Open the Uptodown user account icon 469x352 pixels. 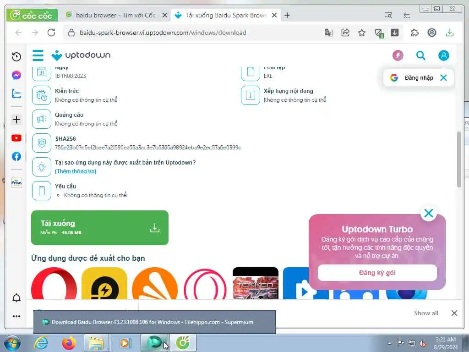(x=443, y=55)
